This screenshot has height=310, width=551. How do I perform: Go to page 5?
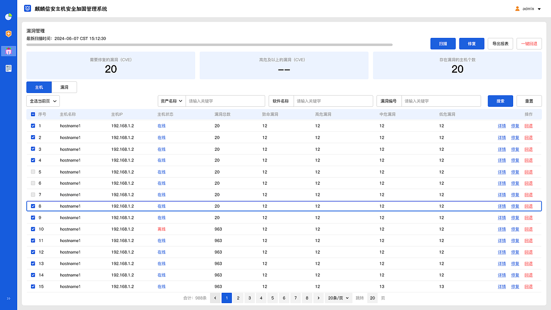pyautogui.click(x=272, y=298)
